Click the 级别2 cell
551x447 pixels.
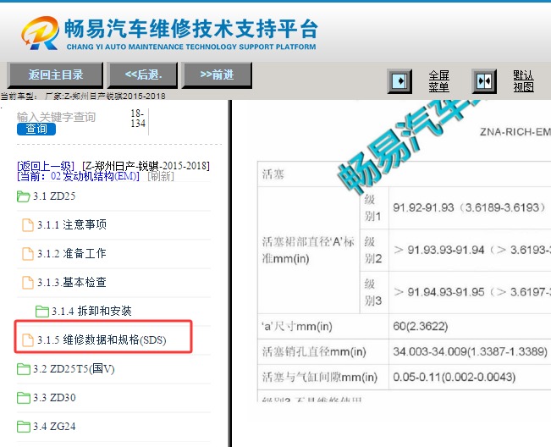point(373,251)
